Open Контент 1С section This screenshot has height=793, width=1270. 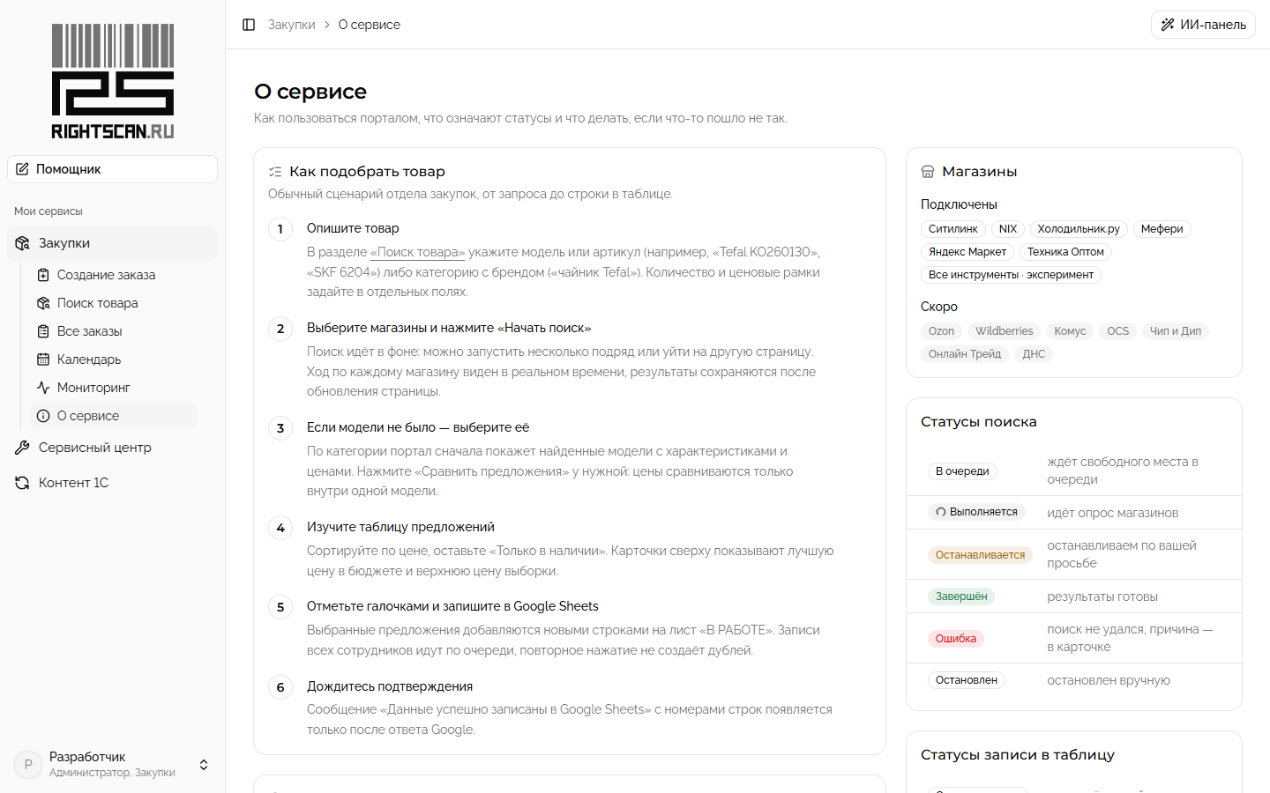(112, 483)
